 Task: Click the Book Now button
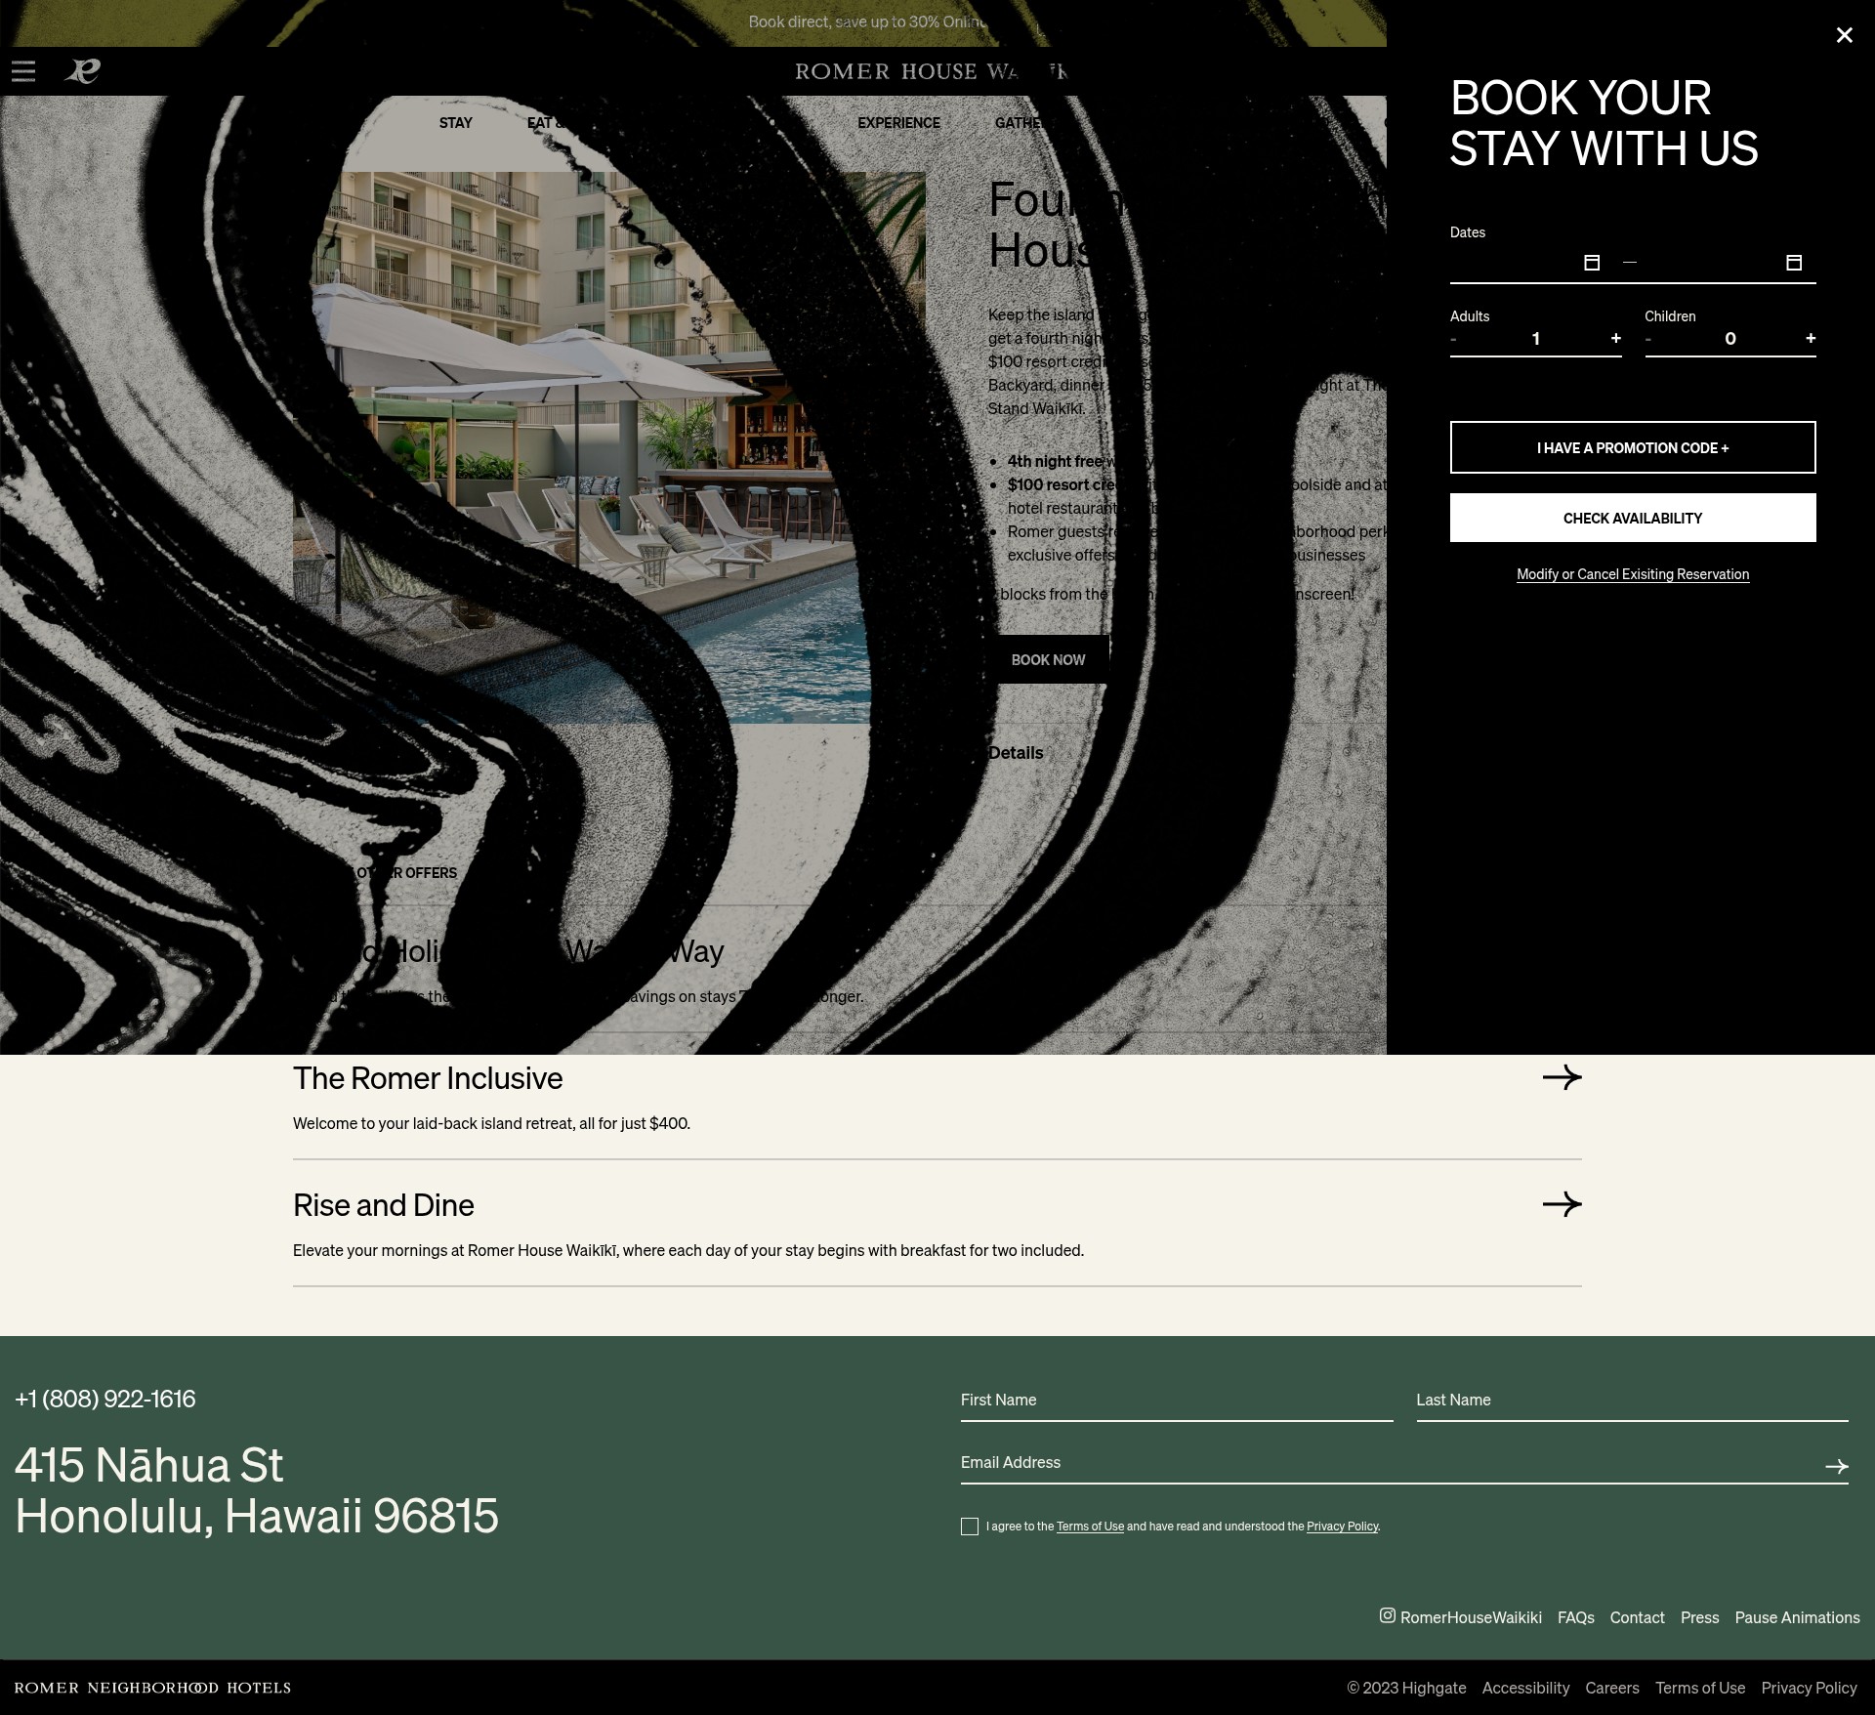point(1048,659)
